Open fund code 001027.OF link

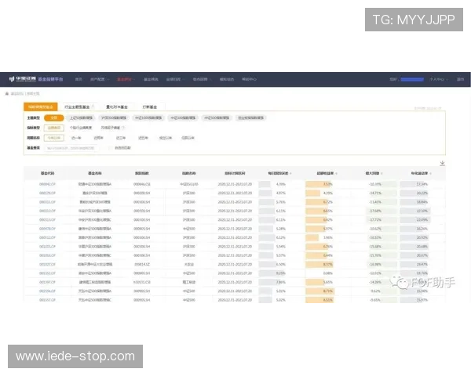tap(47, 264)
